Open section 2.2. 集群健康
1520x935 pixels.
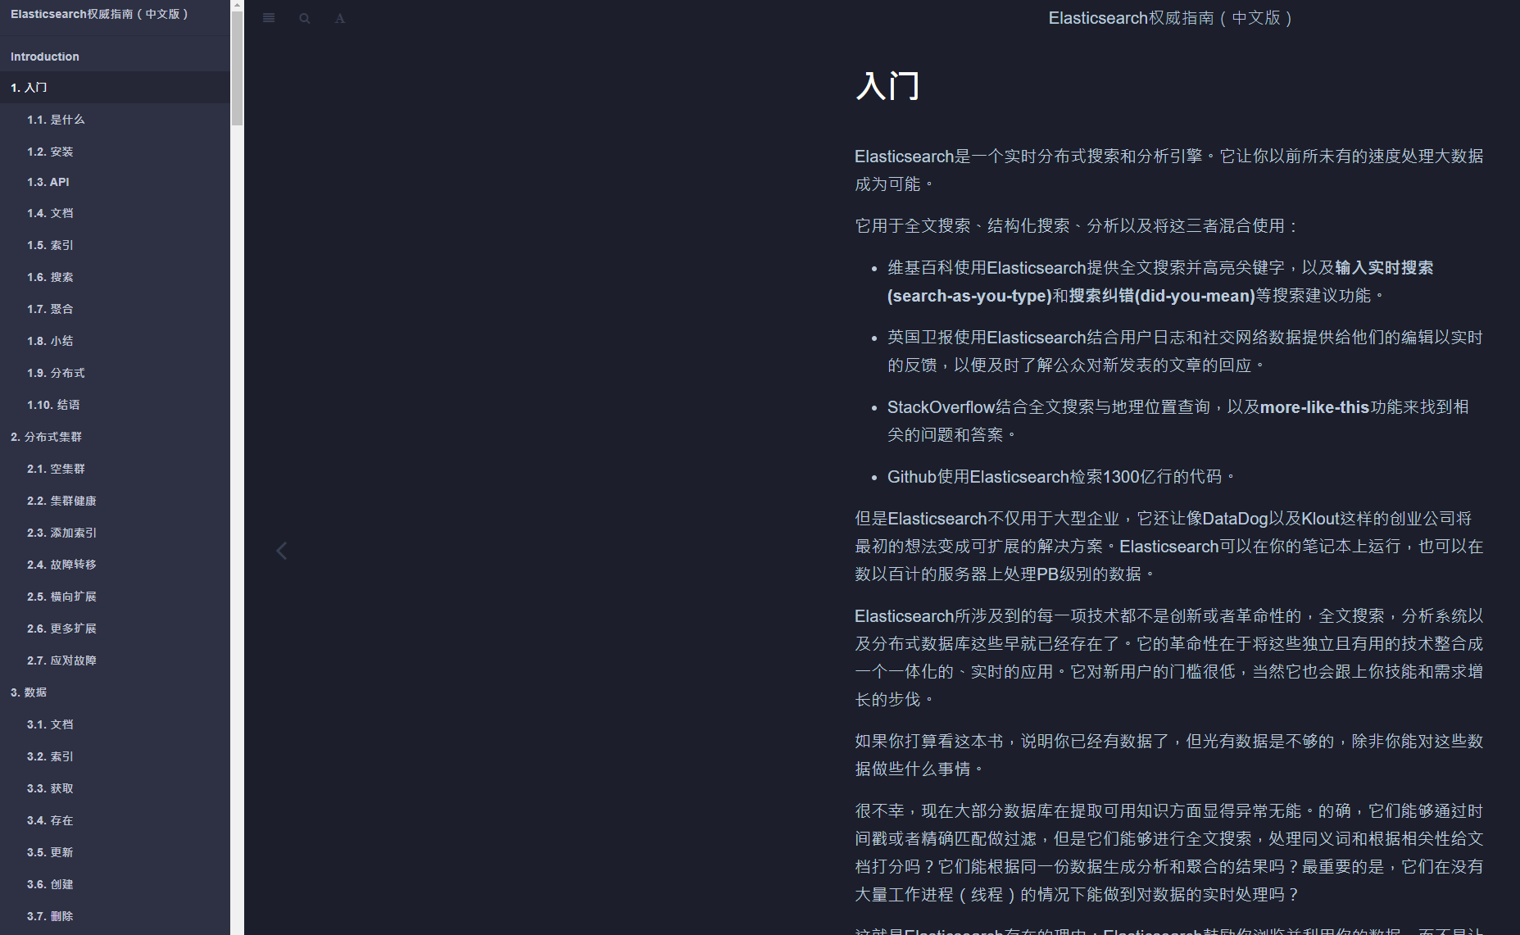point(115,501)
